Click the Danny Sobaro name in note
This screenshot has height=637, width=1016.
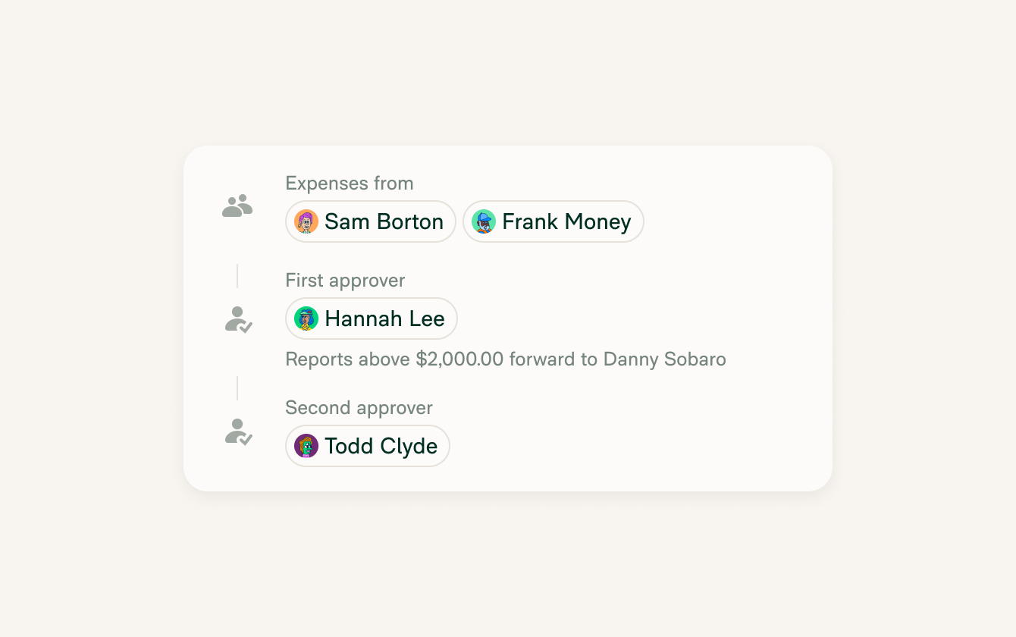point(665,359)
